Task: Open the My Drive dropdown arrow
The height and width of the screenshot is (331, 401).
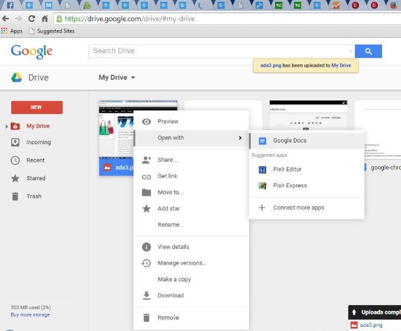Action: point(133,78)
